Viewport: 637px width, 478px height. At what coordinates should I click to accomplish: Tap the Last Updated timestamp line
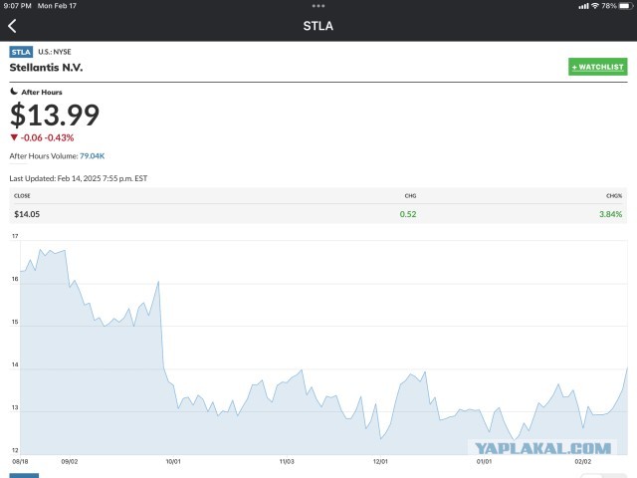click(x=79, y=178)
